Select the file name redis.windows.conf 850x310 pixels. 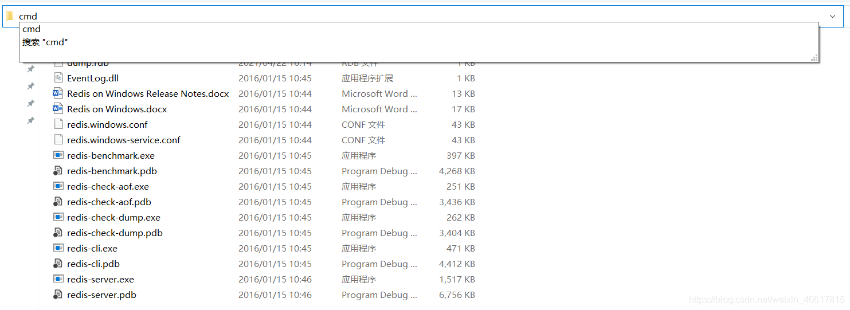(107, 124)
